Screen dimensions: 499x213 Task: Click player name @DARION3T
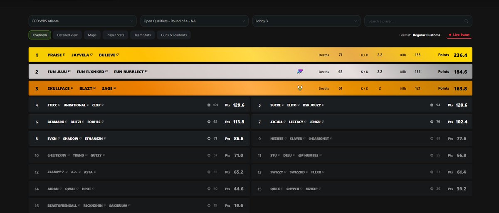point(319,139)
